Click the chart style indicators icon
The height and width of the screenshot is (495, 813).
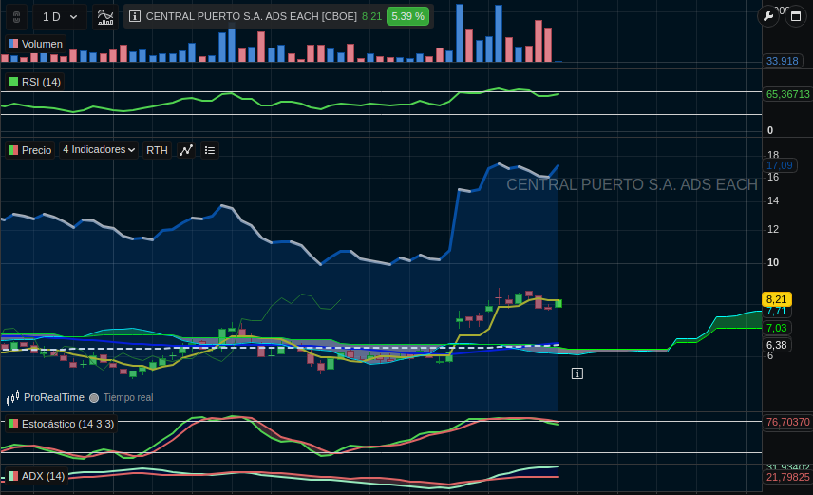105,16
